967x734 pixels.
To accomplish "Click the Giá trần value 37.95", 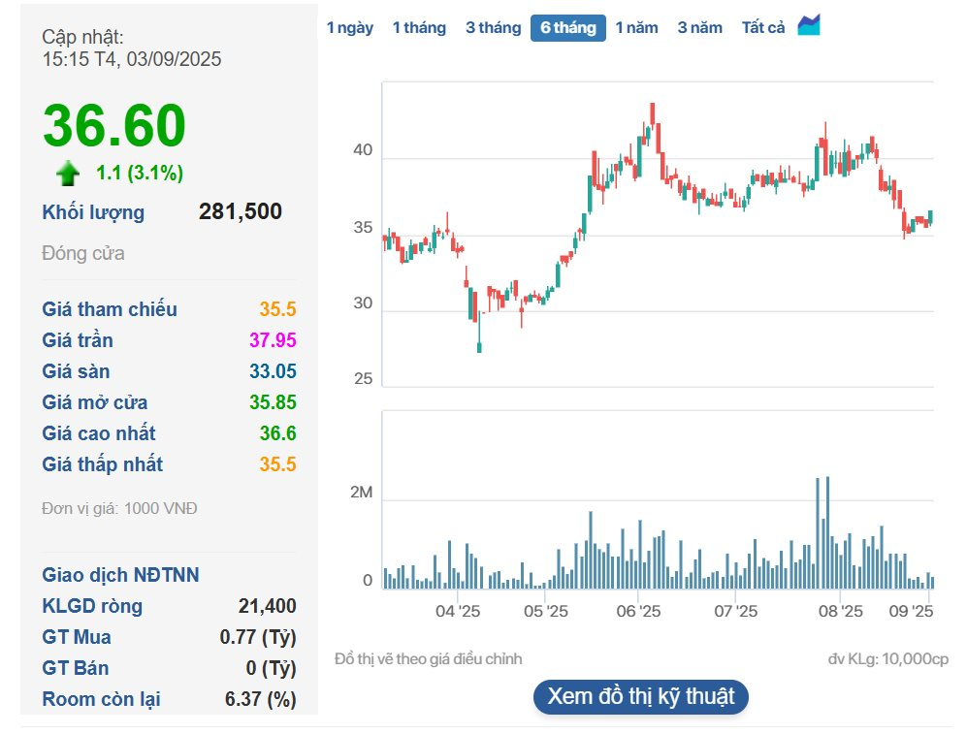I will 274,340.
